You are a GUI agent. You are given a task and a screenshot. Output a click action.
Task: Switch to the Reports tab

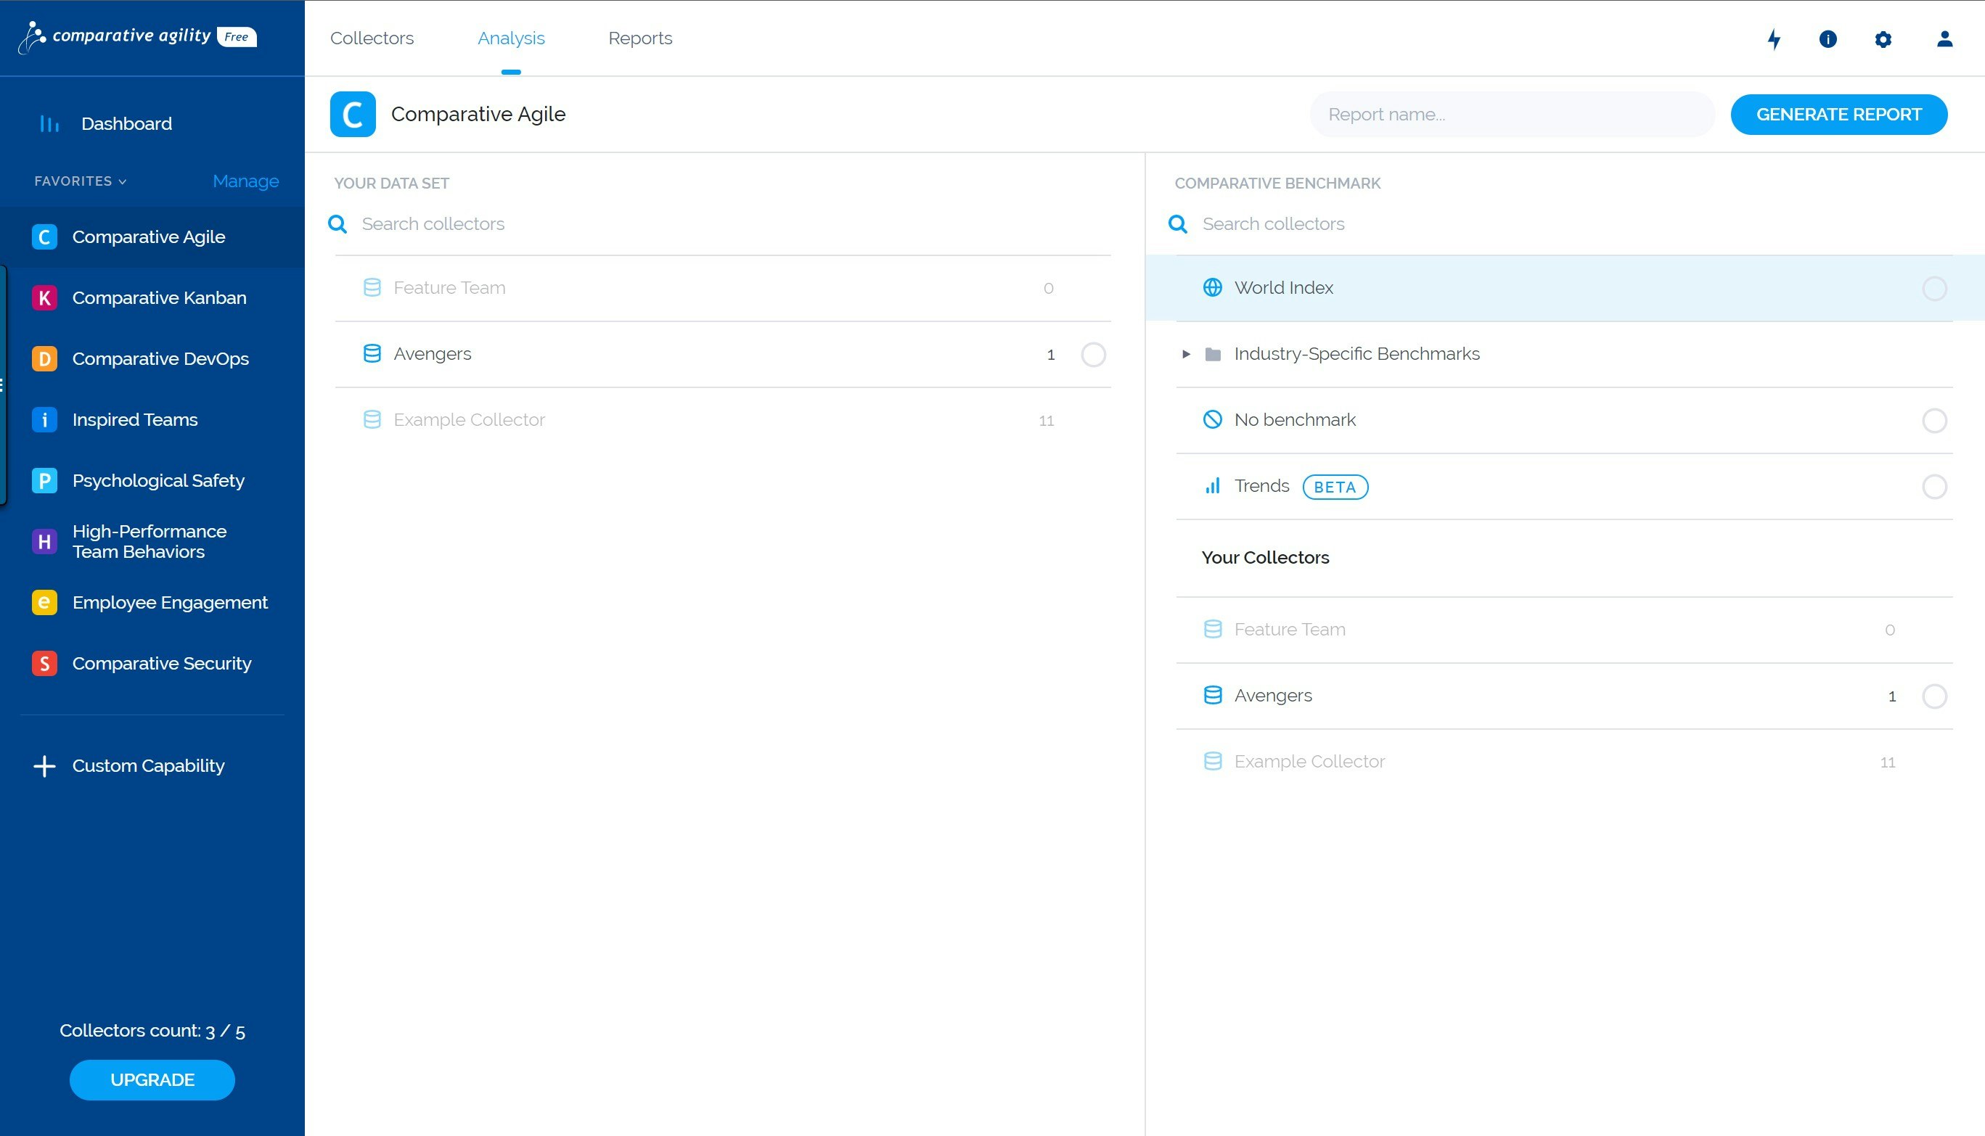coord(640,38)
